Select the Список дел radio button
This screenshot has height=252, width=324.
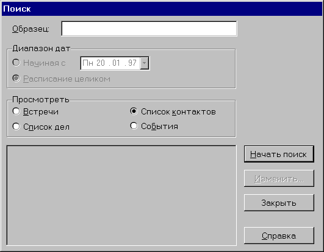pyautogui.click(x=16, y=127)
